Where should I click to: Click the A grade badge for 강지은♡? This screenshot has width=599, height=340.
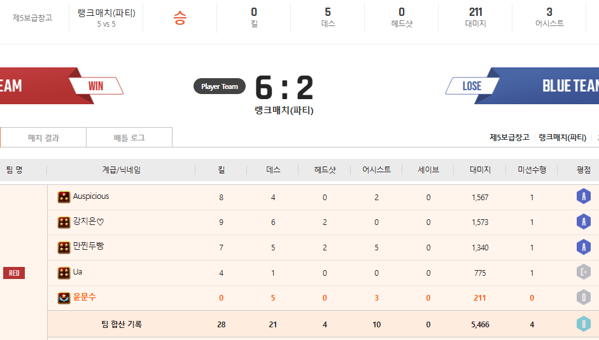pyautogui.click(x=583, y=222)
